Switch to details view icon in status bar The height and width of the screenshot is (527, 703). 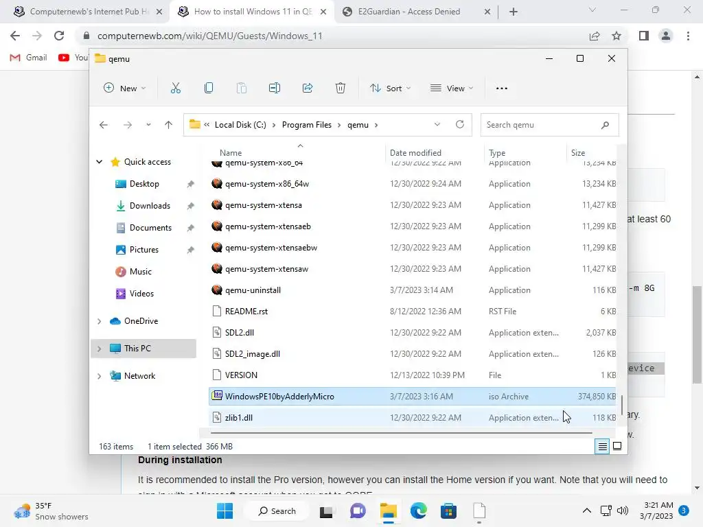coord(602,446)
